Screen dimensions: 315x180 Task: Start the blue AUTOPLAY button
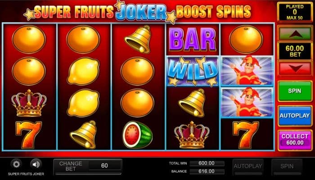[x=295, y=116]
